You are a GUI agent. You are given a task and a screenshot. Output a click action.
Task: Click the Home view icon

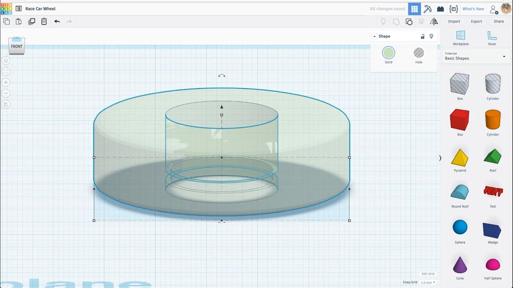[6, 61]
